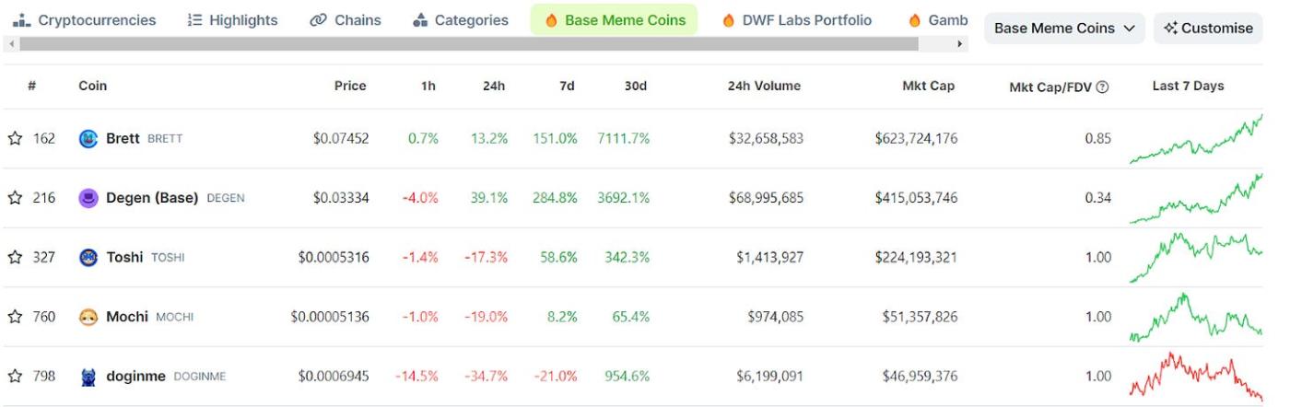Viewport: 1290px width, 407px height.
Task: Sort the table by Mkt Cap column
Action: [x=928, y=86]
